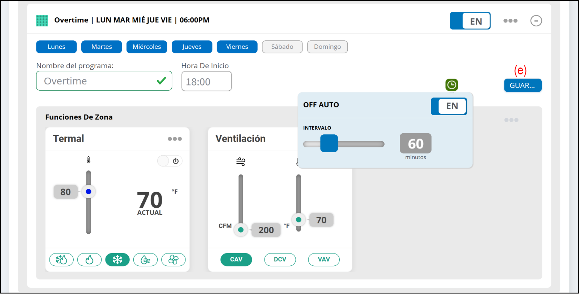Click the Hora De Inicio time field
Image resolution: width=579 pixels, height=294 pixels.
[206, 82]
